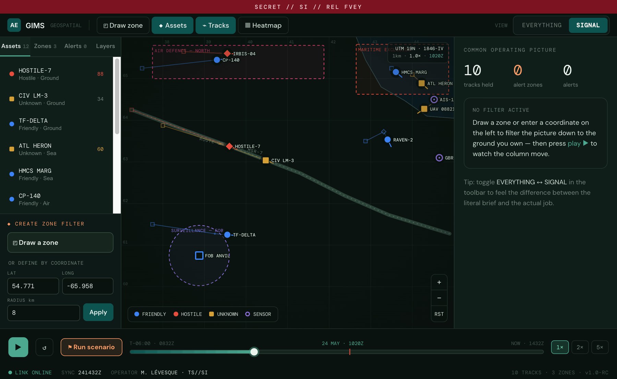Click the LONG coordinate field
This screenshot has width=617, height=379.
click(88, 286)
